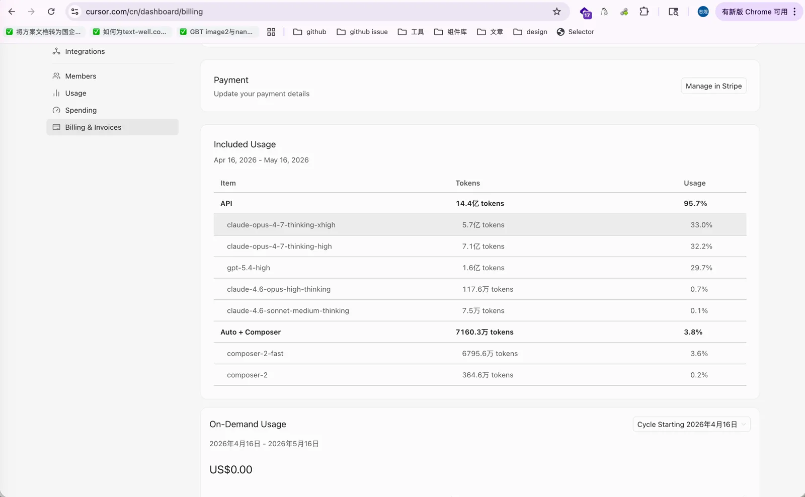
Task: Click the Auto + Composer group label
Action: click(x=251, y=332)
